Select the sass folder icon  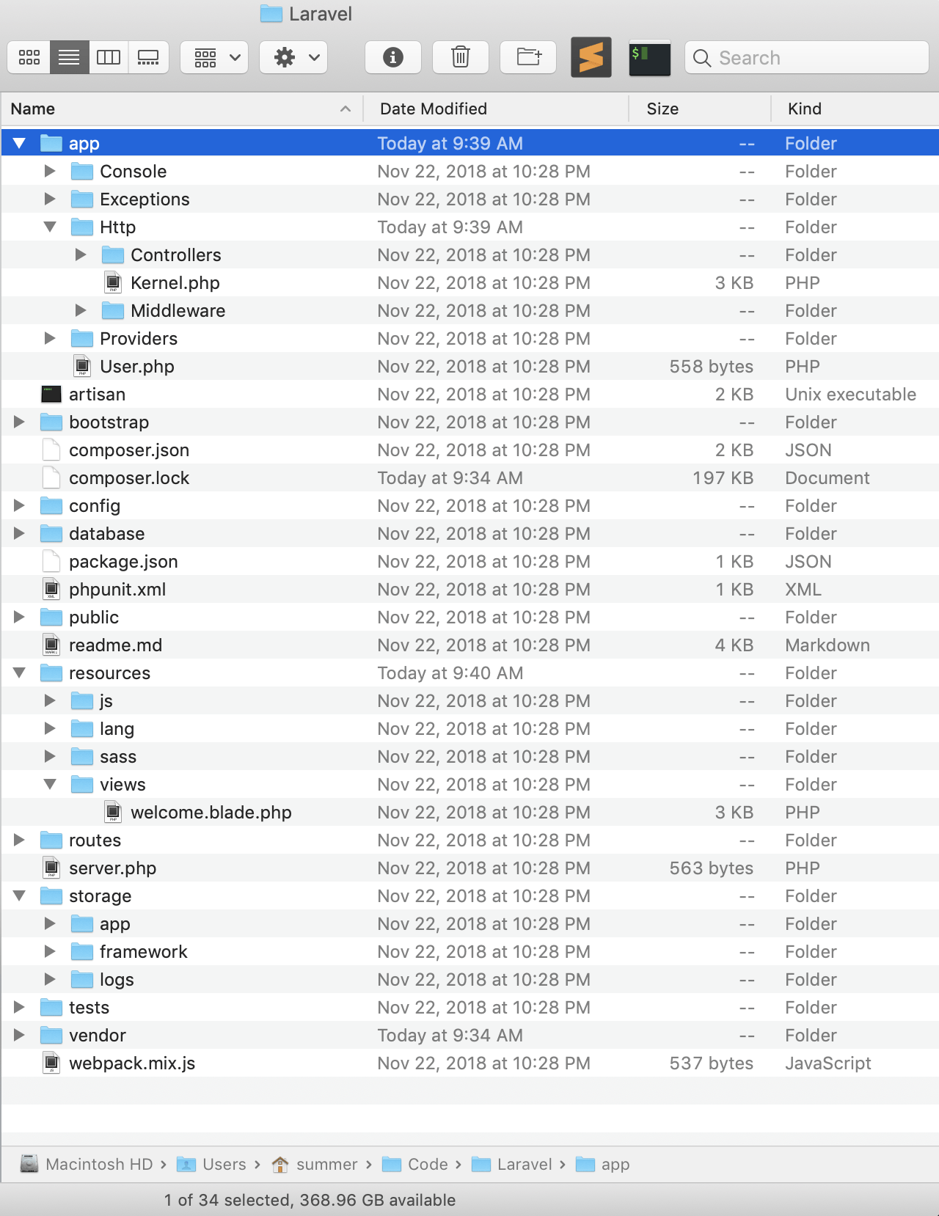(x=82, y=756)
